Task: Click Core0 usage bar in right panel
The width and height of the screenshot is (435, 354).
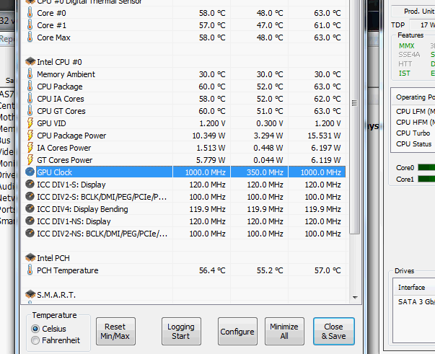Action: 426,167
